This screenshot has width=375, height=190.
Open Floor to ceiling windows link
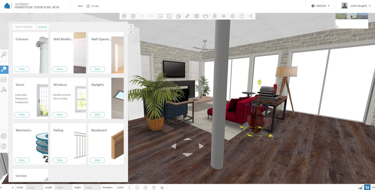60,99
